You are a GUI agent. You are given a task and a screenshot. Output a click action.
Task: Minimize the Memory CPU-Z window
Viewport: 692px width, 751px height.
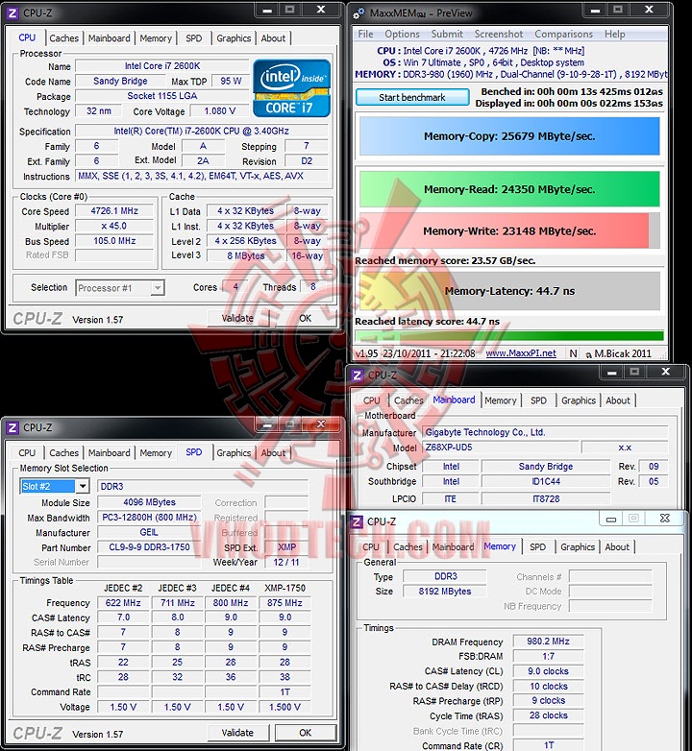611,519
